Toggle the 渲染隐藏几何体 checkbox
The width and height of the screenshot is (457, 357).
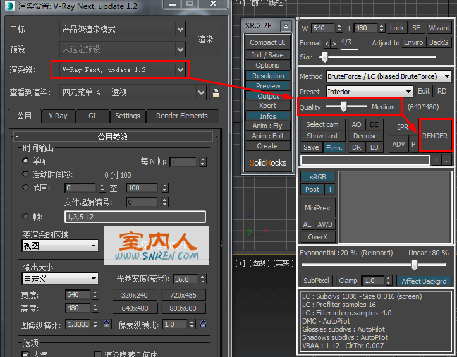point(97,354)
